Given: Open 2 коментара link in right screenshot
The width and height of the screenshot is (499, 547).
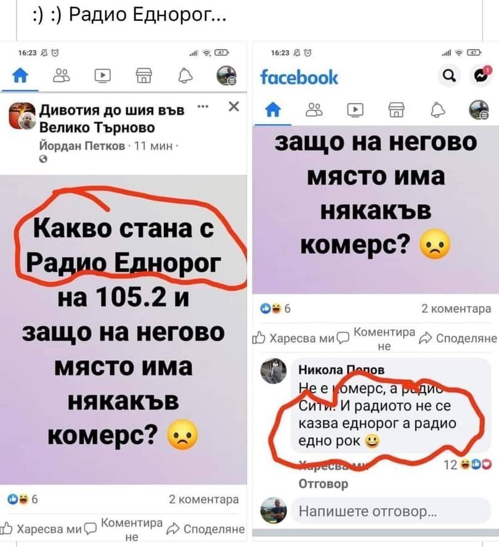Looking at the screenshot, I should (456, 308).
